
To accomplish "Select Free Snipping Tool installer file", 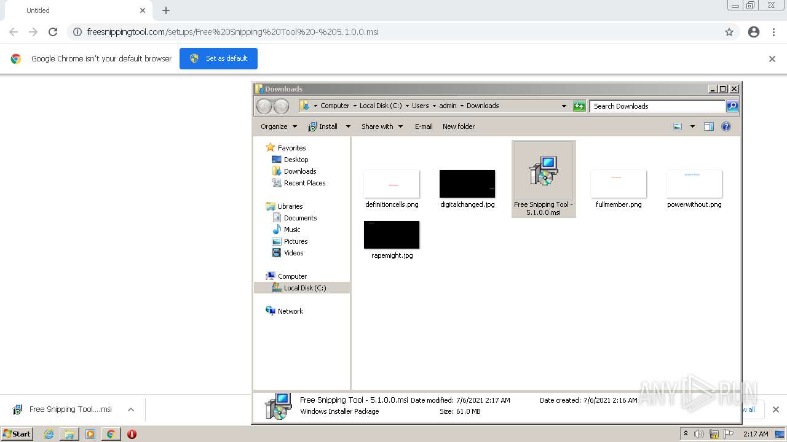I will click(544, 179).
